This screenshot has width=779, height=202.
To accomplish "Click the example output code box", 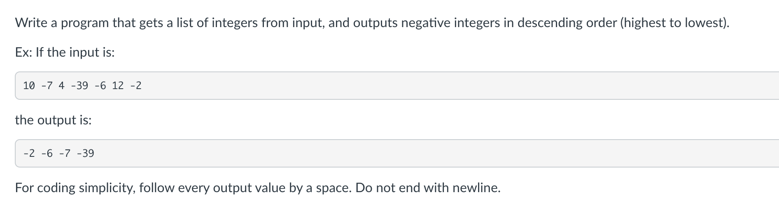I will (x=397, y=153).
